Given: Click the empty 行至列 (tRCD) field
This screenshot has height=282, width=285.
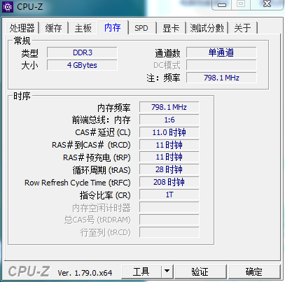Looking at the screenshot, I should tap(169, 232).
